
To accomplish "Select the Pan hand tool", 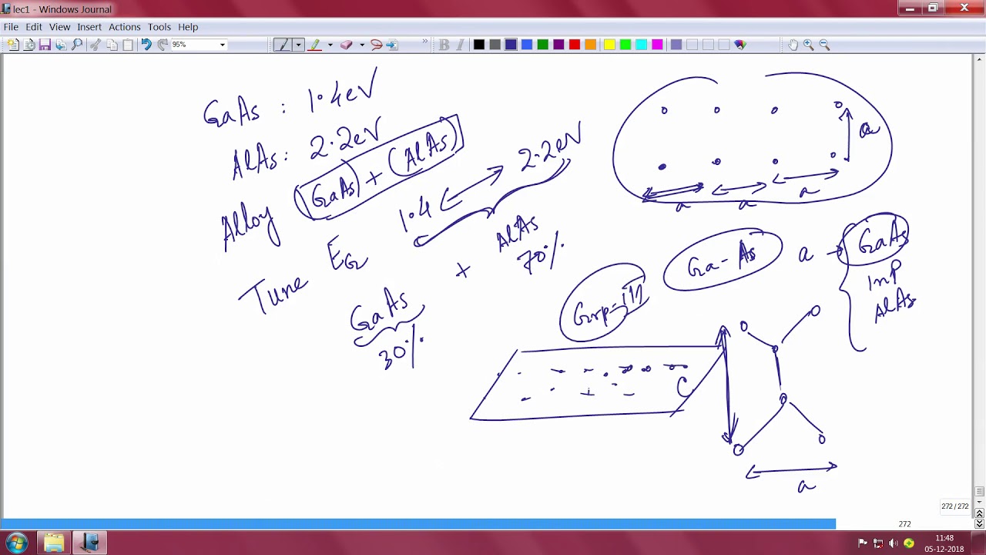I will click(x=793, y=45).
